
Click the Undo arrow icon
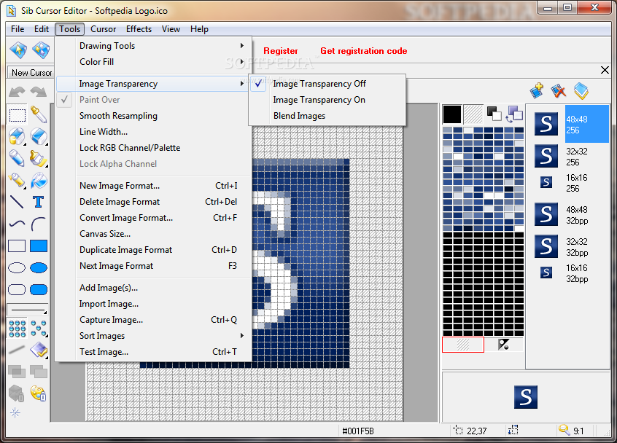tap(17, 92)
